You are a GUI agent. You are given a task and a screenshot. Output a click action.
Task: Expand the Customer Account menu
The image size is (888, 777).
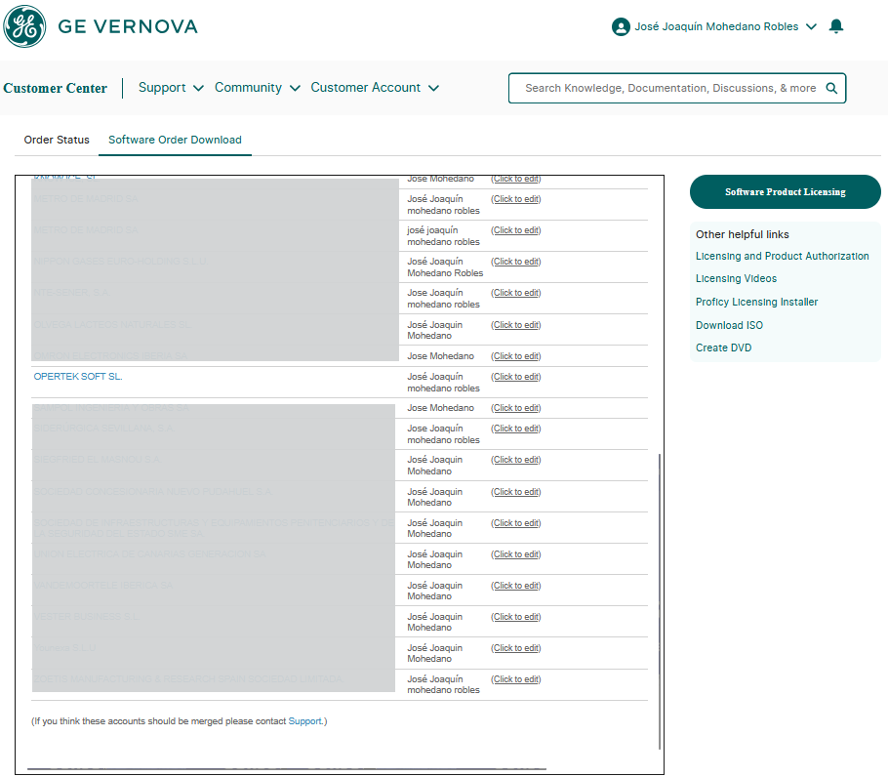375,88
